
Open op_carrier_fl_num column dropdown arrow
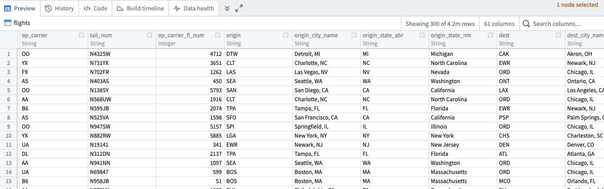pyautogui.click(x=218, y=35)
